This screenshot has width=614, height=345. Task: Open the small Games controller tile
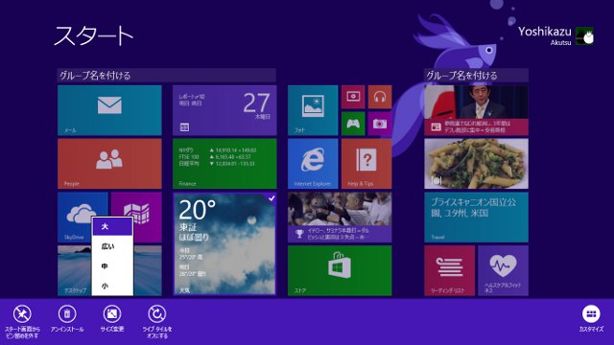(353, 124)
